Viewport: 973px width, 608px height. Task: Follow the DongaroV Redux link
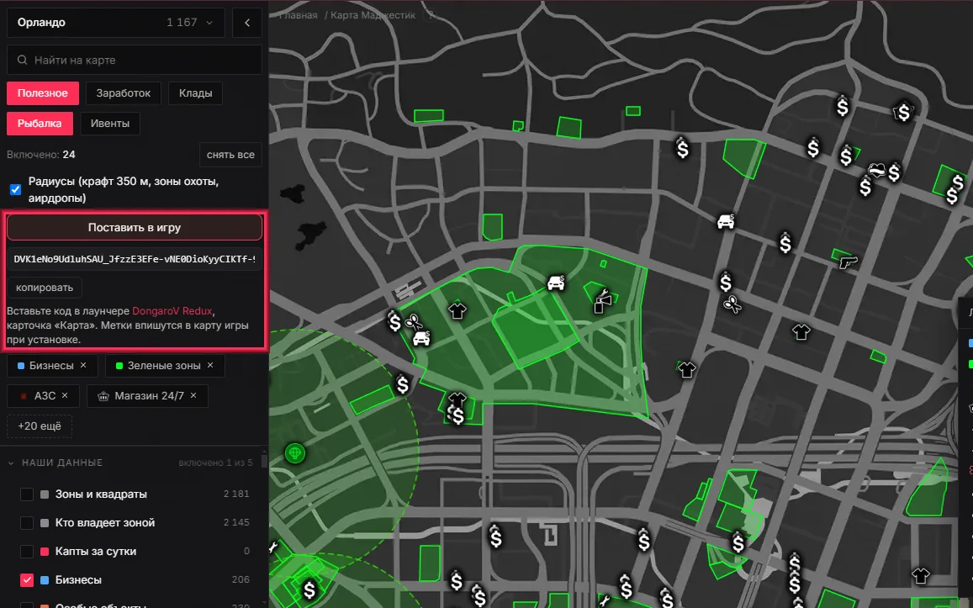pyautogui.click(x=172, y=311)
